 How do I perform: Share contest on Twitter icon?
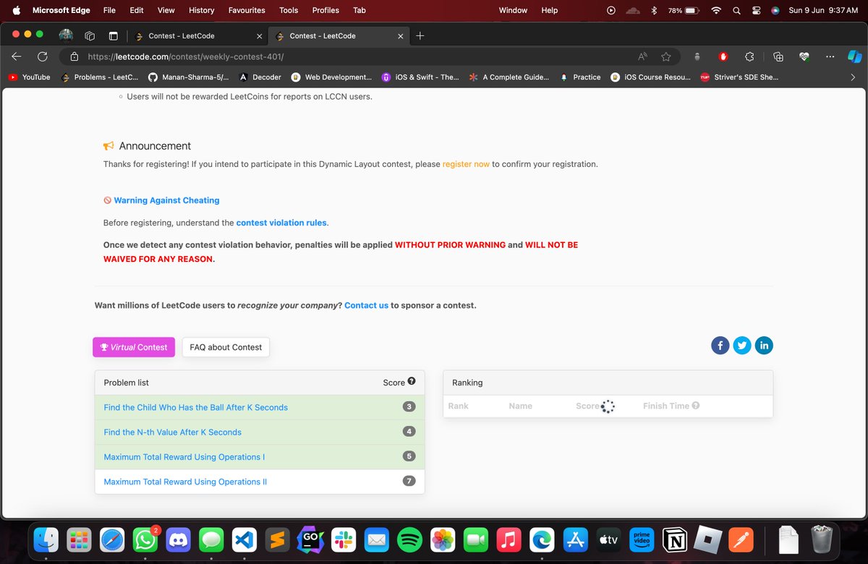pyautogui.click(x=742, y=346)
